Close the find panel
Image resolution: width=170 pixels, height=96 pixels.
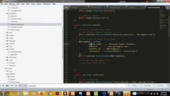(x=168, y=85)
